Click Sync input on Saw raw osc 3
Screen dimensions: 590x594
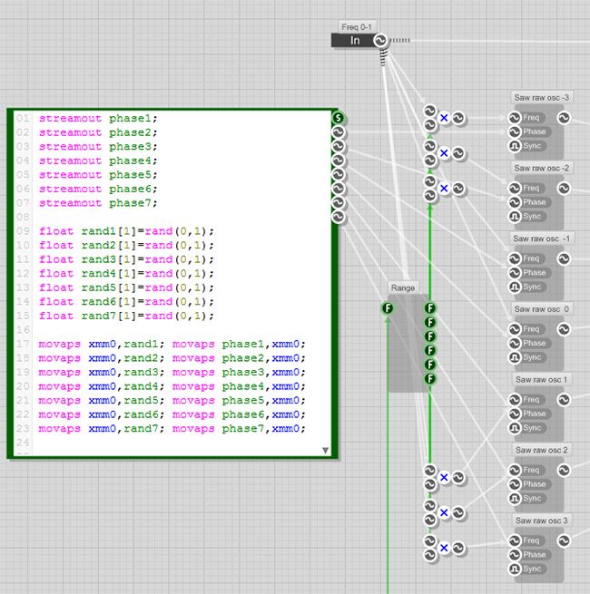point(514,569)
